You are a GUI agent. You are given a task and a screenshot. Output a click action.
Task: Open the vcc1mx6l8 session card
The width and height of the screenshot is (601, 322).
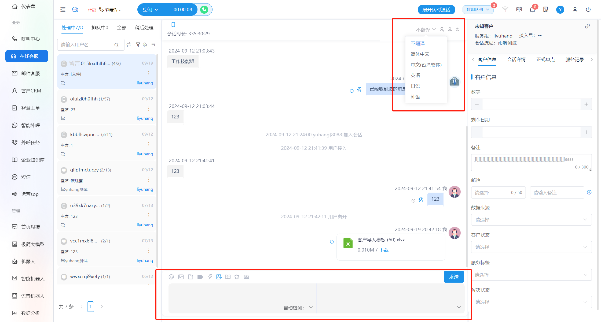point(107,249)
